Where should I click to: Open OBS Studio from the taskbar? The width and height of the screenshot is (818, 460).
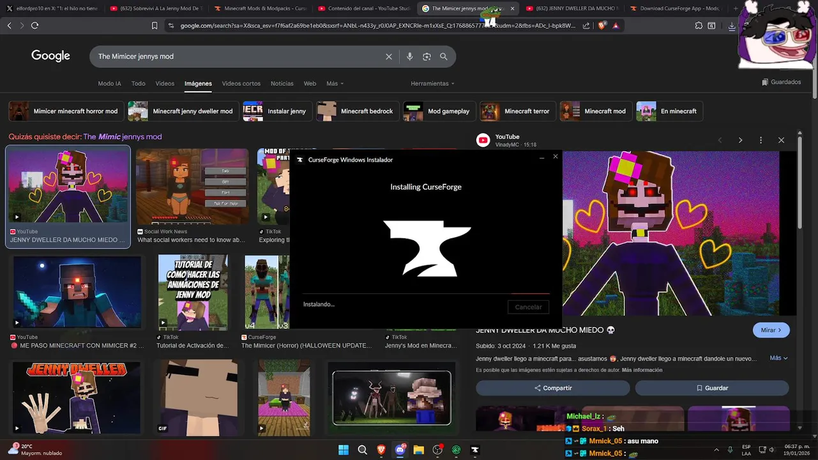(437, 450)
